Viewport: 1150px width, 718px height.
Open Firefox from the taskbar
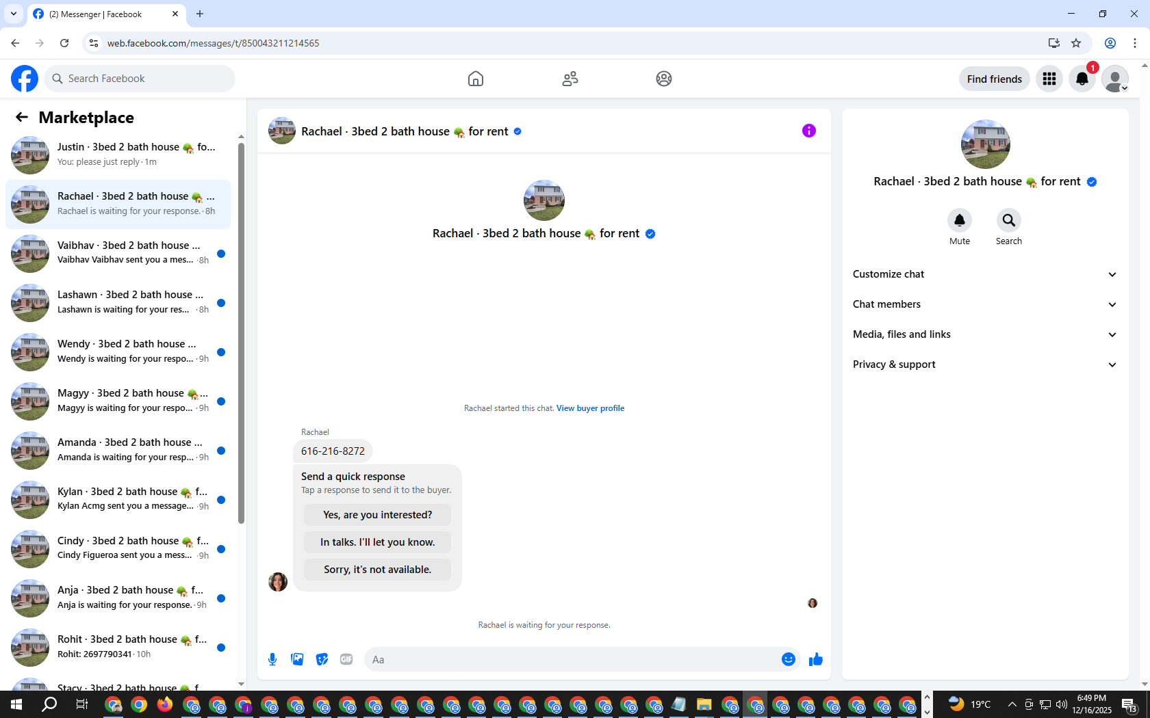coord(165,704)
